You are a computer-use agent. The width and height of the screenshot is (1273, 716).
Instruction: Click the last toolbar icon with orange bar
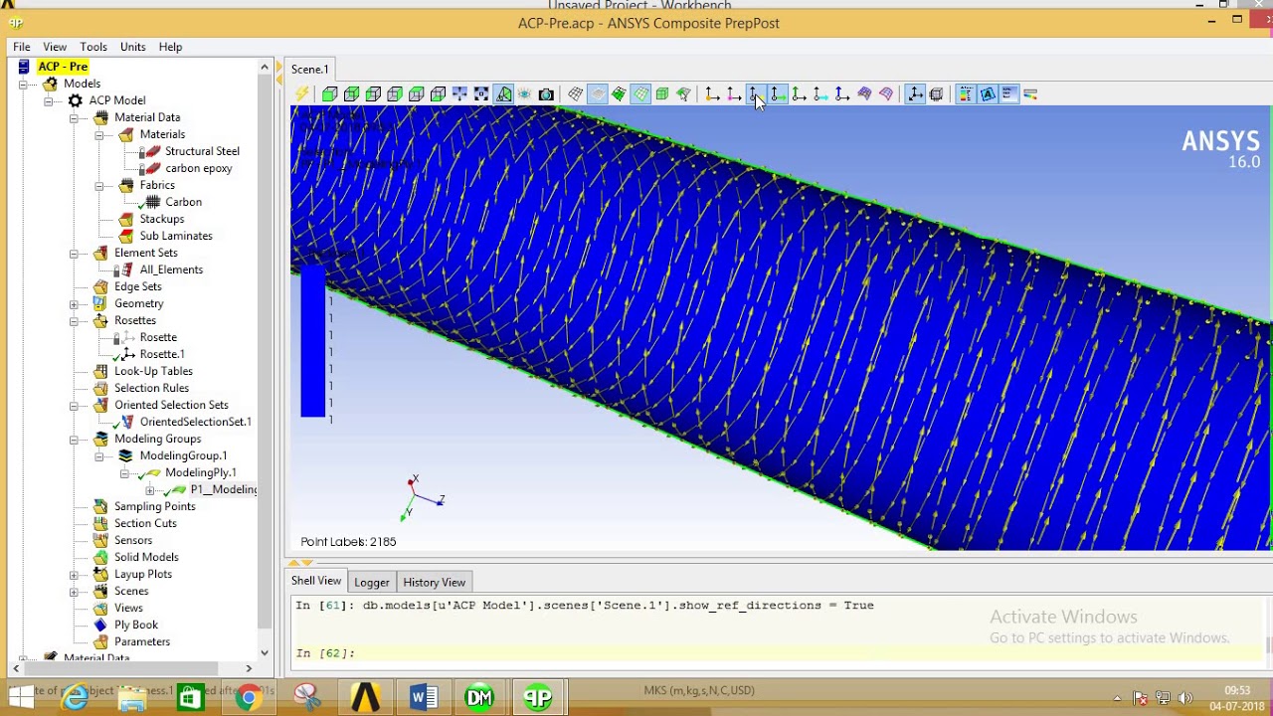coord(1031,94)
